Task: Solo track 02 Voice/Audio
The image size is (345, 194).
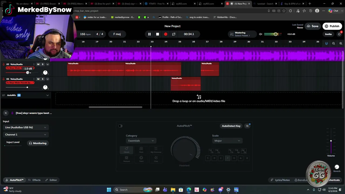Action: [43, 64]
